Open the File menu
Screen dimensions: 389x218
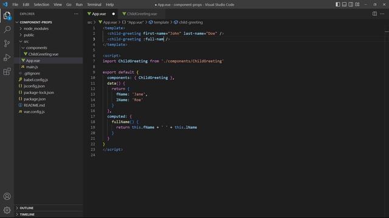15,4
